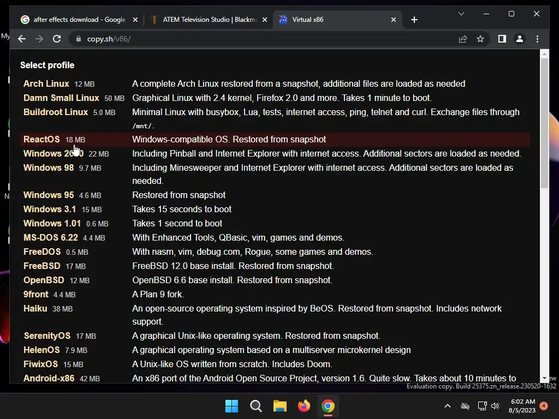This screenshot has width=559, height=419.
Task: Choose the 9front profile
Action: tap(35, 295)
